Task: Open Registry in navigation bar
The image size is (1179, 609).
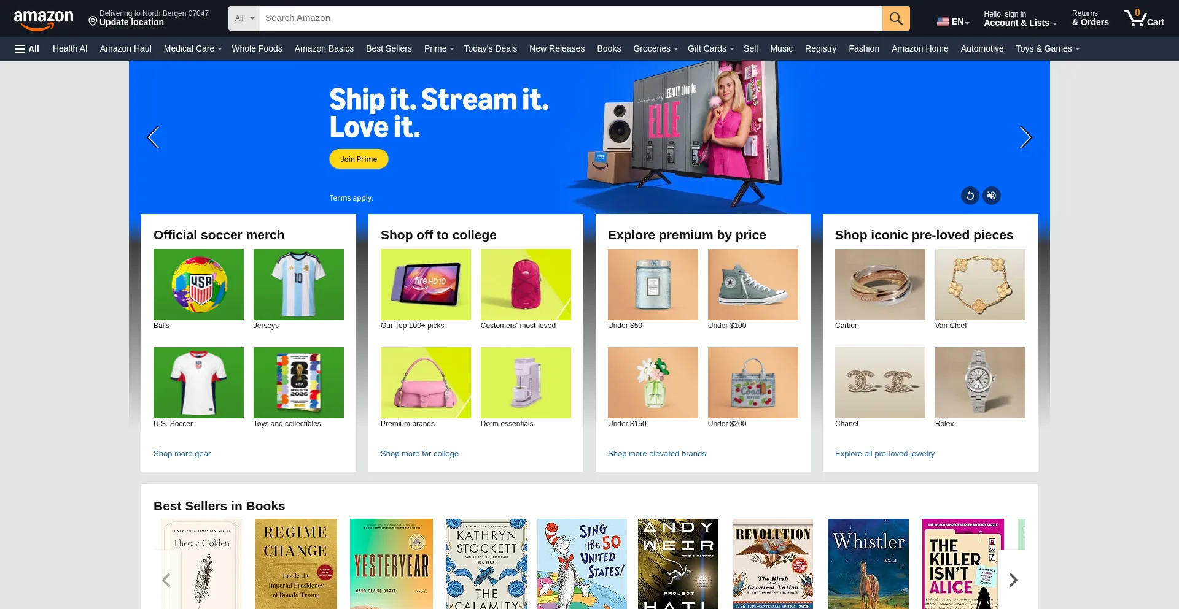Action: click(821, 49)
